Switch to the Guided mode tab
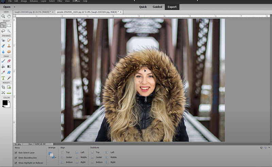The width and height of the screenshot is (272, 167). 157,7
